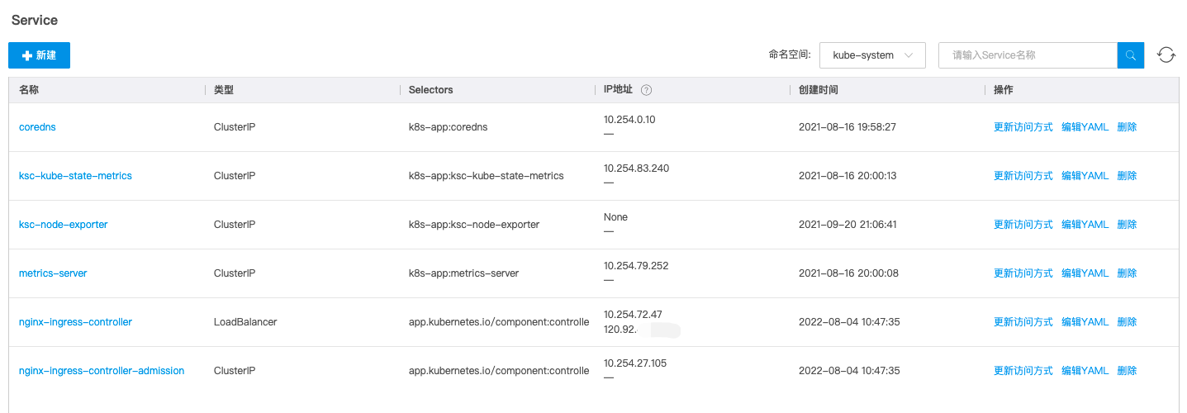Delete the ksc-node-exporter service
Viewport: 1187px width, 413px height.
(x=1127, y=225)
